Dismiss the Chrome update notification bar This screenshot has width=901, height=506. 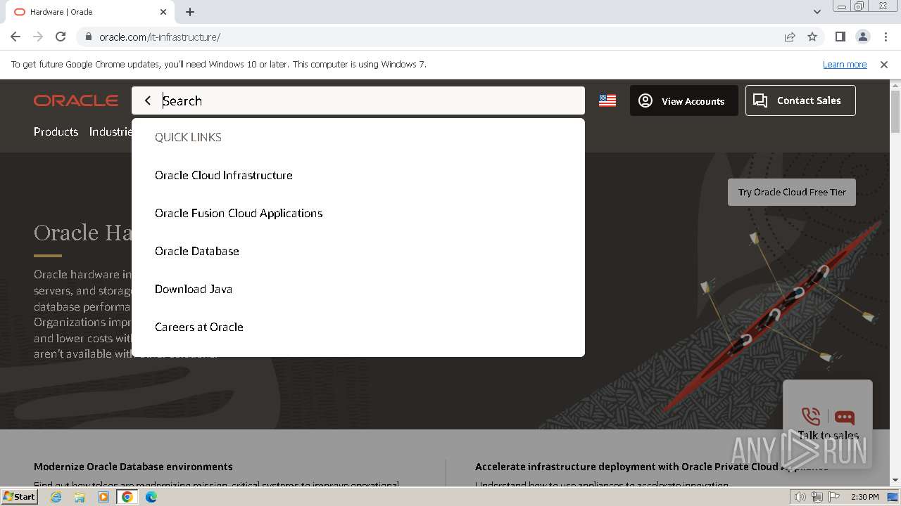click(884, 64)
